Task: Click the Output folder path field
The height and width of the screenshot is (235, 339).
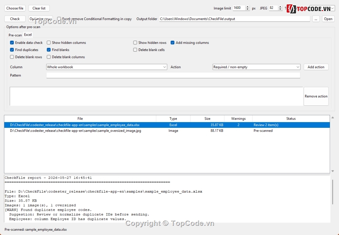Action: 234,19
